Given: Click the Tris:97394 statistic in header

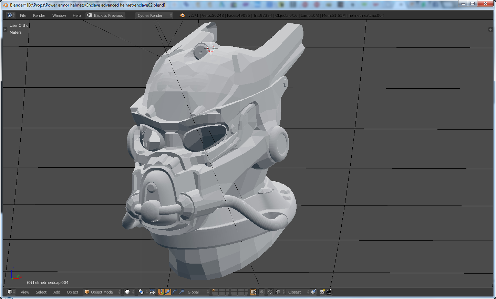Looking at the screenshot, I should (x=262, y=15).
